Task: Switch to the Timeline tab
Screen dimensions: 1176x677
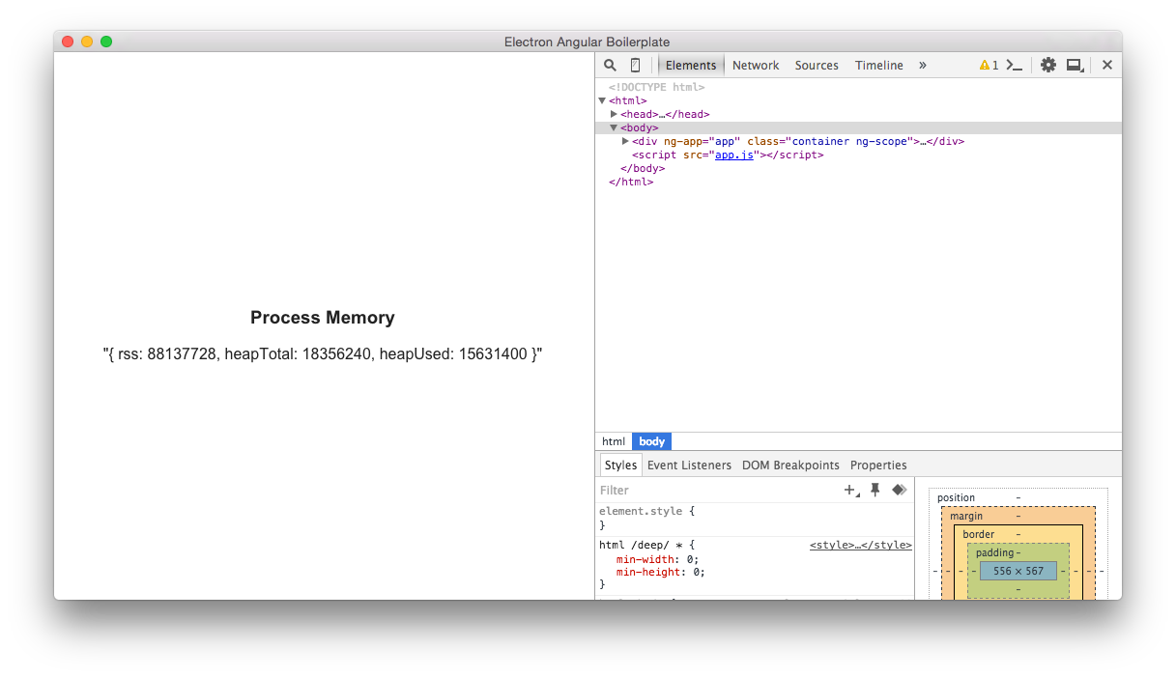Action: pyautogui.click(x=879, y=65)
